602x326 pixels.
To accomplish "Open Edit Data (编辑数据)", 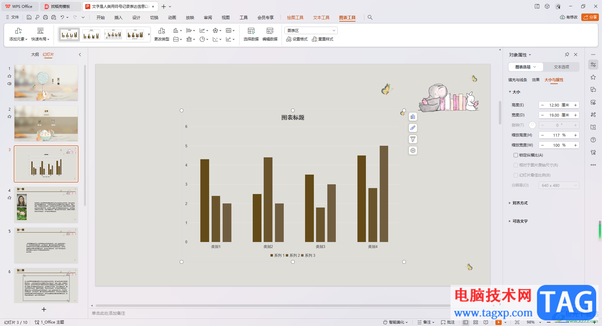I will click(270, 34).
